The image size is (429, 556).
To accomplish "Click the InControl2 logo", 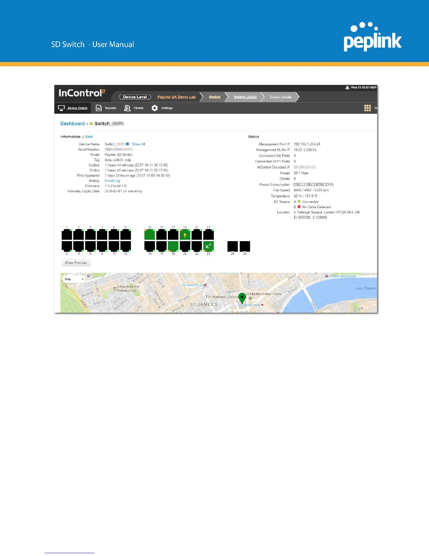I will 82,93.
